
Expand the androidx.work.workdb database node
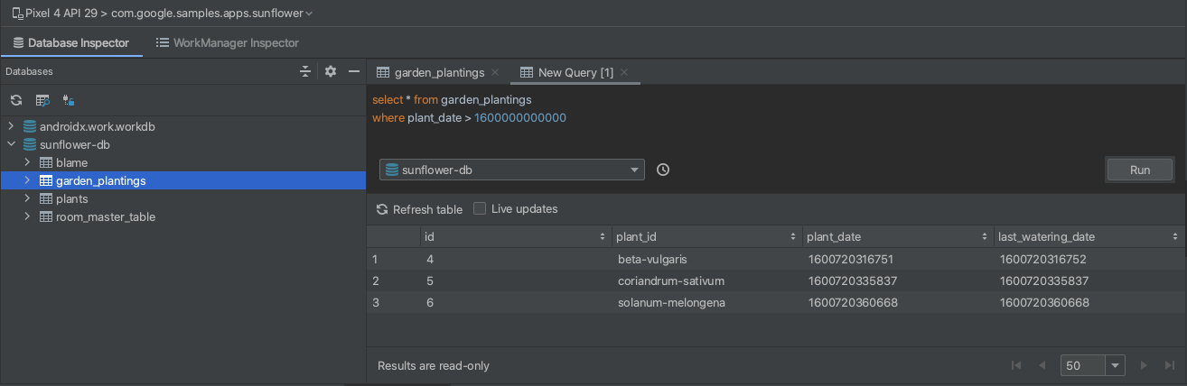click(x=11, y=127)
